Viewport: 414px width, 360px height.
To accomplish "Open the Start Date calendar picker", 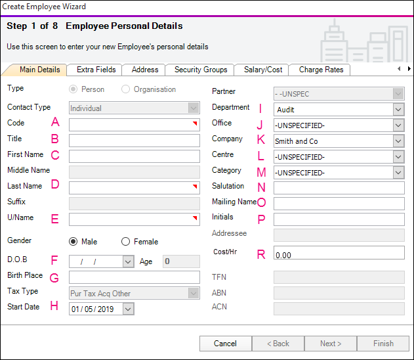I will click(128, 309).
